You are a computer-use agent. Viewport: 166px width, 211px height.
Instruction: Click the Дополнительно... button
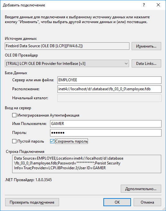[141, 189]
